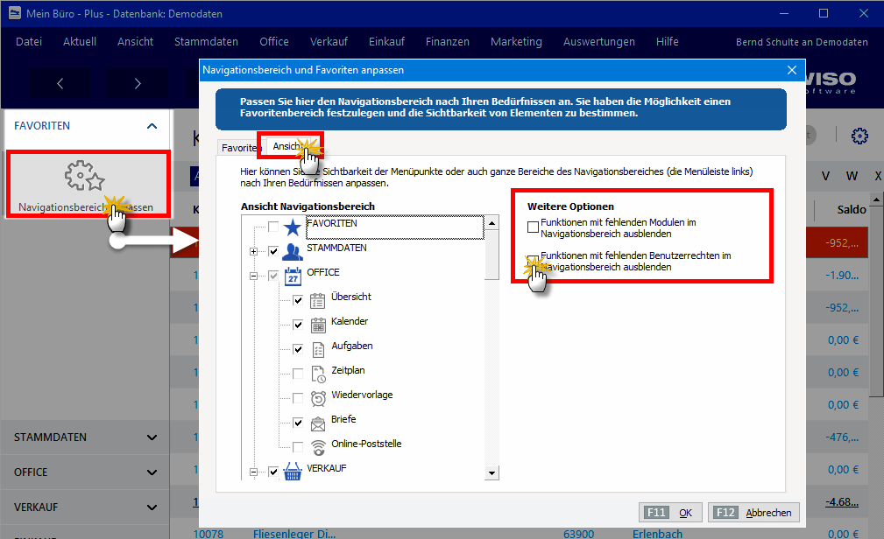Viewport: 884px width, 539px height.
Task: Uncheck the Briefe checkbox
Action: point(298,423)
